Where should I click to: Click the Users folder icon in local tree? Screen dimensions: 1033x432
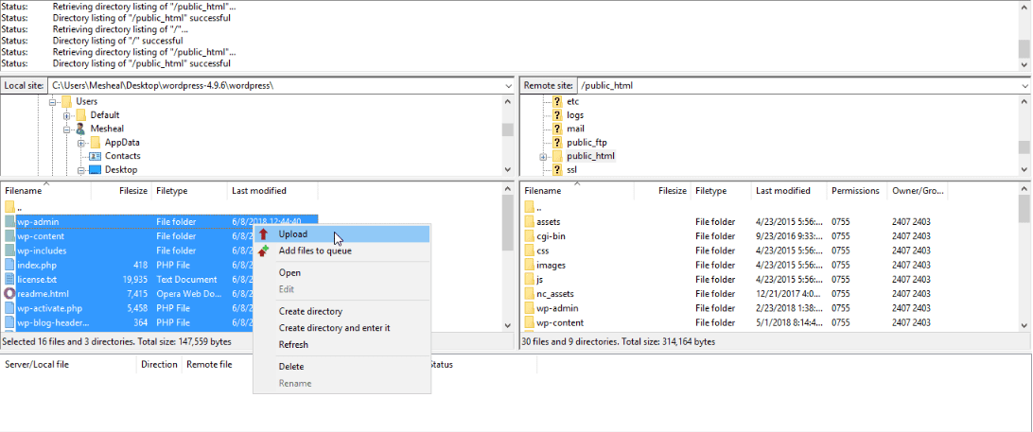coord(66,101)
